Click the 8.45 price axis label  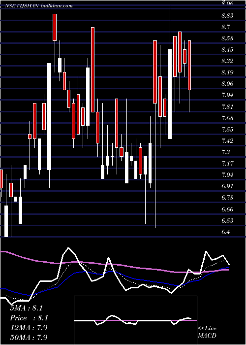coord(227,49)
